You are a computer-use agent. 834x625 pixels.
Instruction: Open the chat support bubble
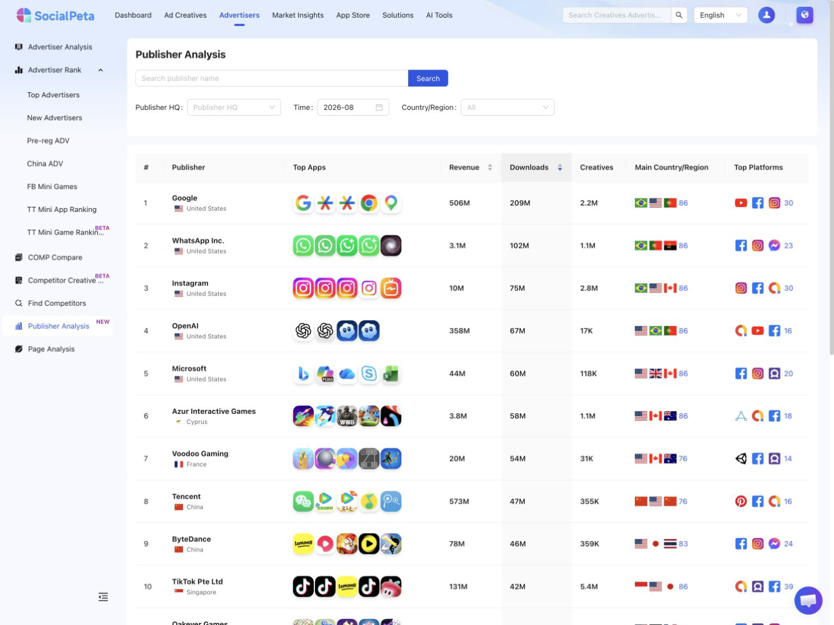(808, 601)
